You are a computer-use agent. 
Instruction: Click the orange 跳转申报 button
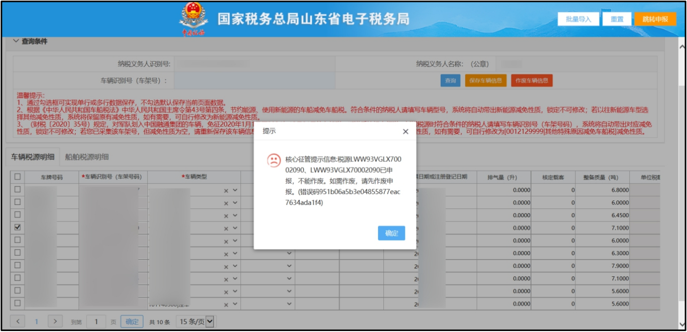655,19
